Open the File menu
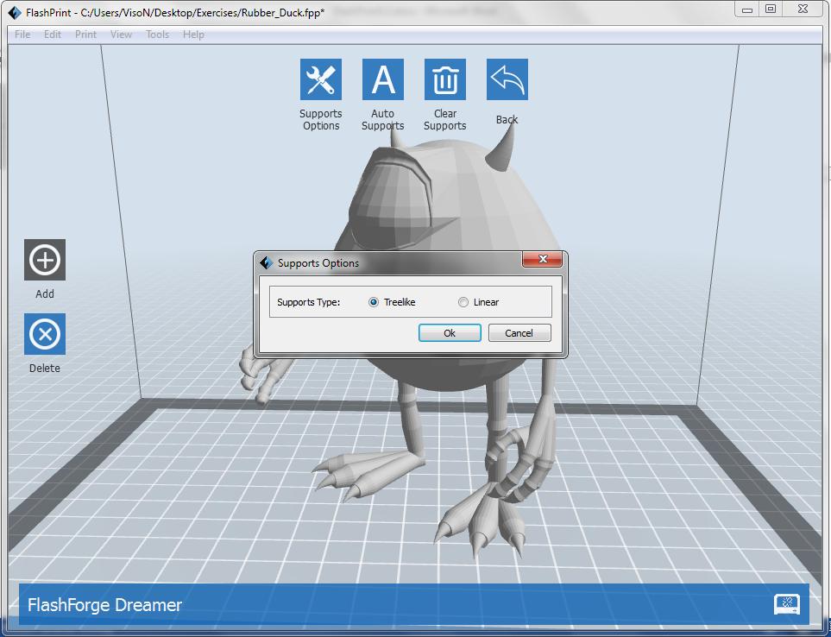This screenshot has width=831, height=637. [22, 35]
